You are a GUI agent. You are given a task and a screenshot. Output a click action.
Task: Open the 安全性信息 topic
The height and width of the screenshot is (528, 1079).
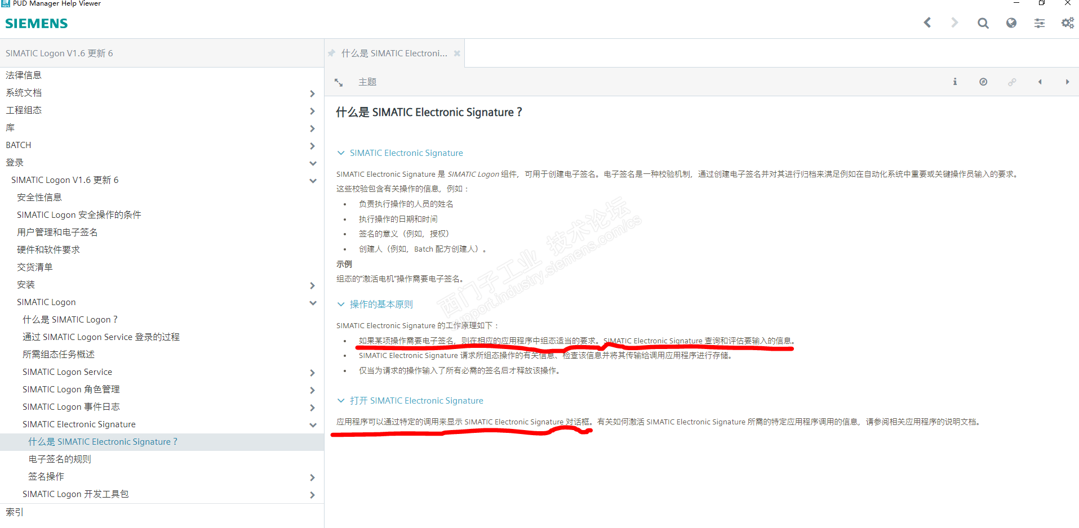(x=39, y=198)
